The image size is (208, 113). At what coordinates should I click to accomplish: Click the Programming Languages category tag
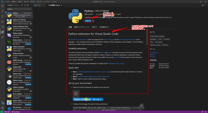point(157,36)
